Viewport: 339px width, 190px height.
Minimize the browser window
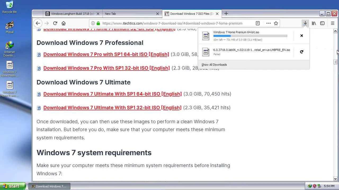(322, 14)
